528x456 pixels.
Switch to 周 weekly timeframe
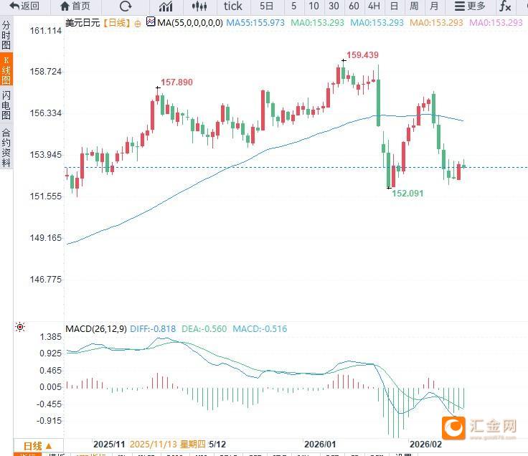(x=414, y=6)
